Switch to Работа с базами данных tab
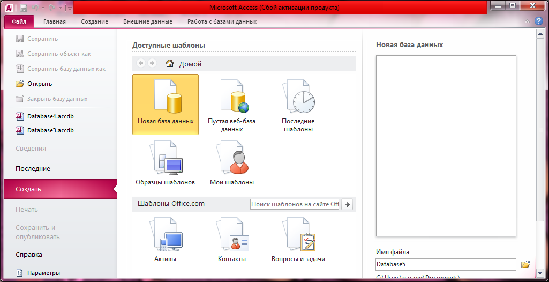The width and height of the screenshot is (549, 282). point(222,21)
